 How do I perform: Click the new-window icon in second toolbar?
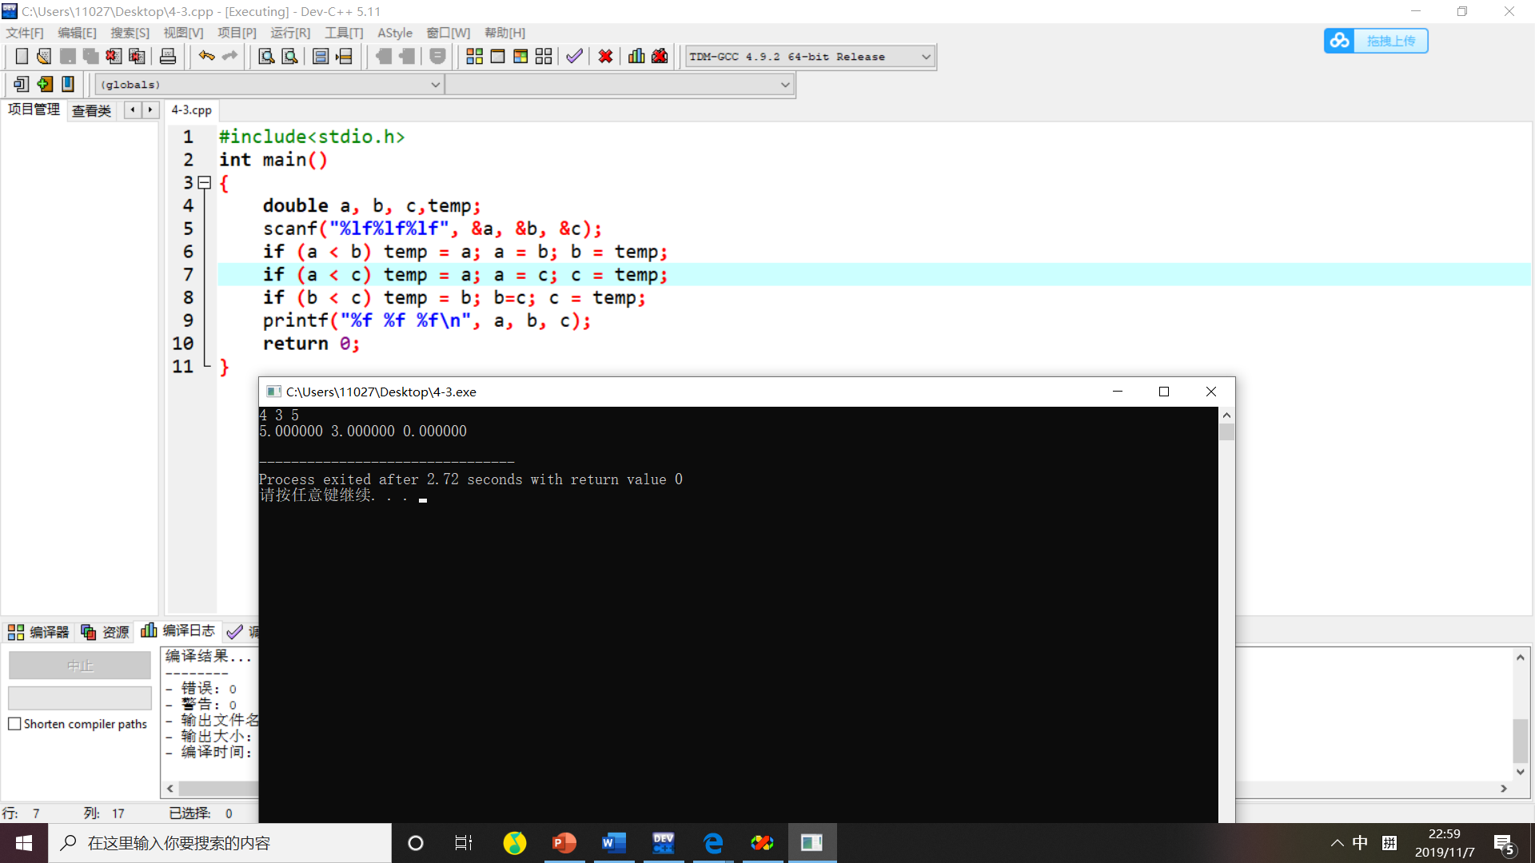pyautogui.click(x=22, y=84)
